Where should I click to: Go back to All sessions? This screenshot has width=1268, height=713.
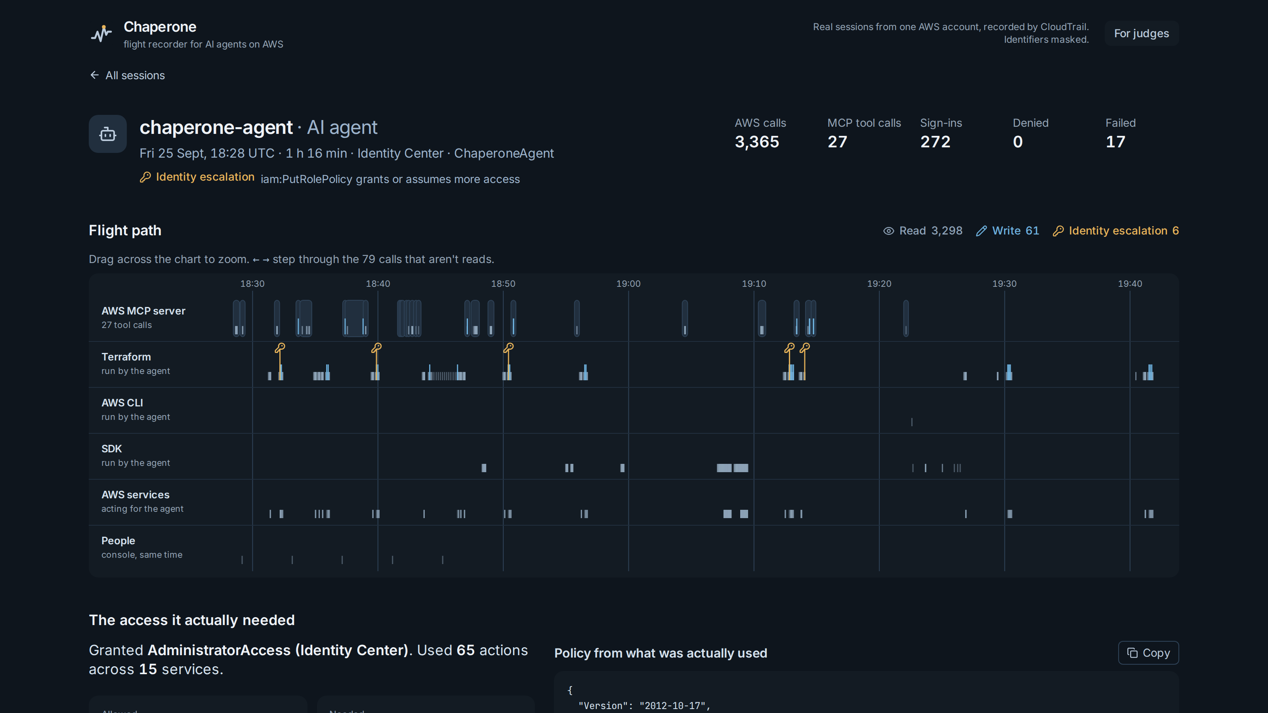click(128, 75)
